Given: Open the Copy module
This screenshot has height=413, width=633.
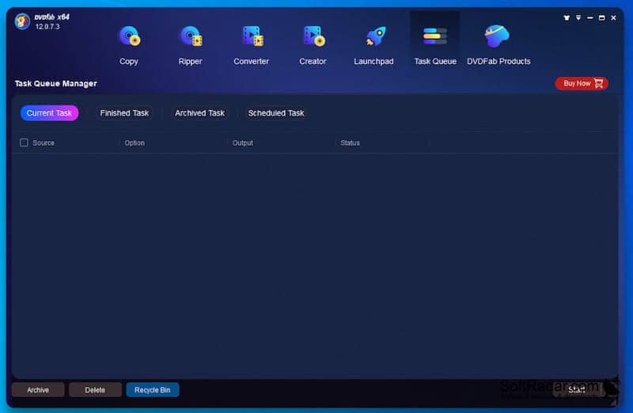Looking at the screenshot, I should [x=129, y=45].
